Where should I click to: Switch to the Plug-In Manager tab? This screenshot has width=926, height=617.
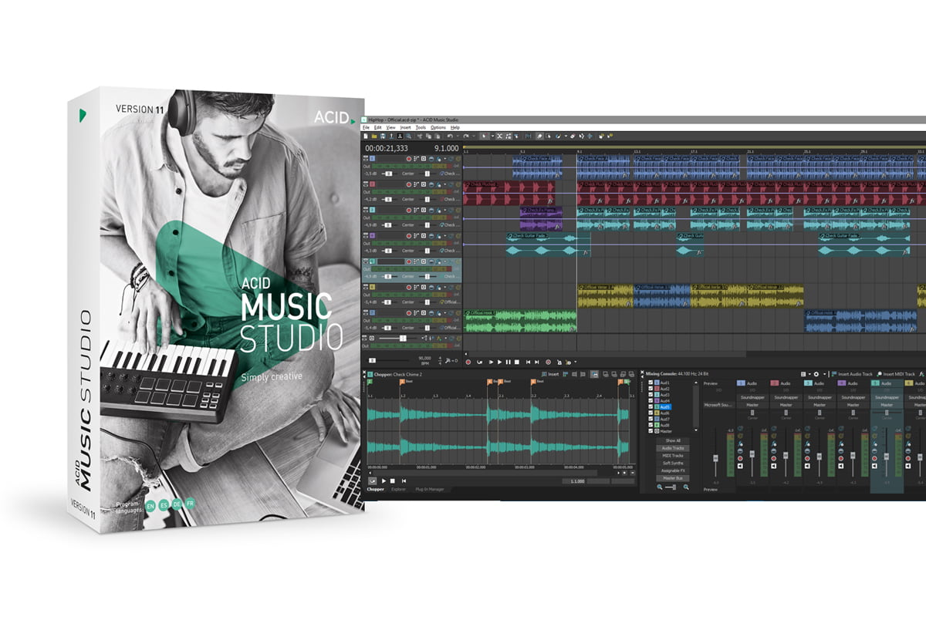[430, 489]
